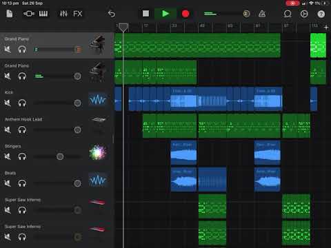Select the first Stringers audio region
Screen dimensions: 331x248
[x=183, y=152]
